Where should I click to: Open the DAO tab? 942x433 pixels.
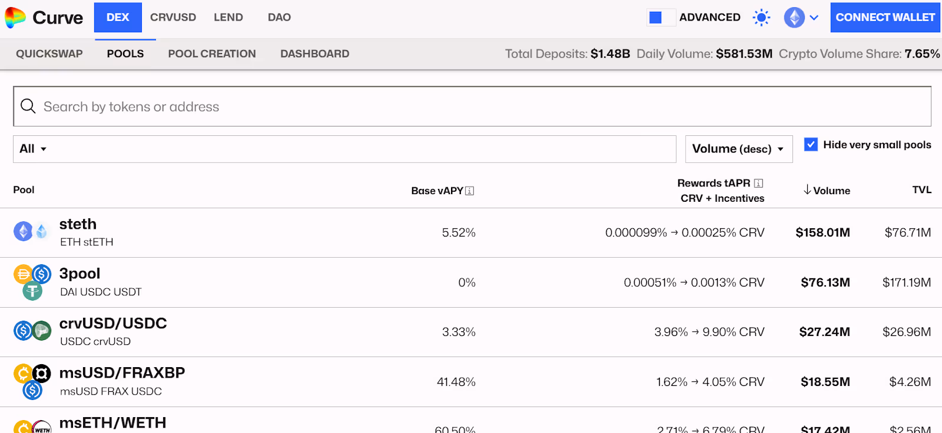point(279,17)
